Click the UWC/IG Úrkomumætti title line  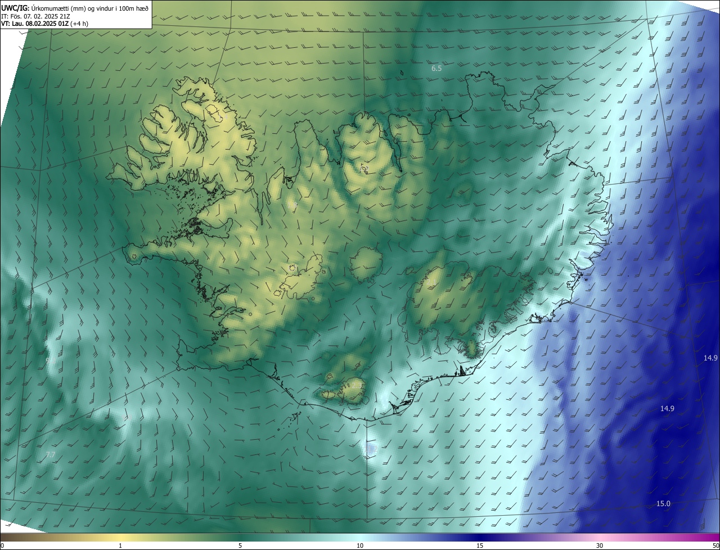(75, 8)
